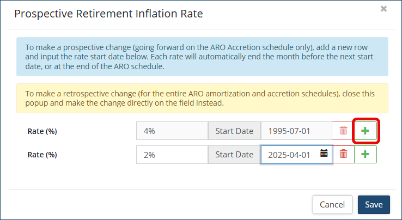Click the Rate (%) label of the first row
The height and width of the screenshot is (220, 402).
click(x=42, y=131)
